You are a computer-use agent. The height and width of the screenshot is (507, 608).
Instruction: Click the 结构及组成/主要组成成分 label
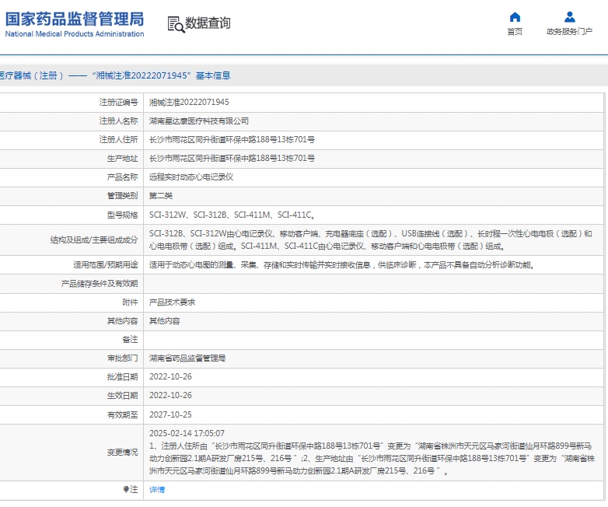tap(94, 240)
